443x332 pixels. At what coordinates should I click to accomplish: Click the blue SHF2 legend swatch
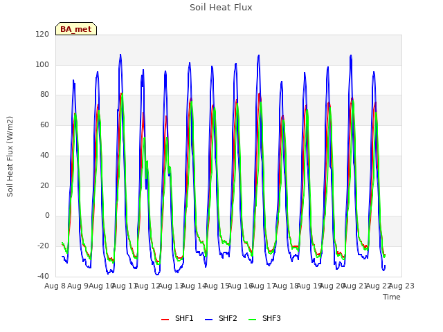[x=208, y=320]
